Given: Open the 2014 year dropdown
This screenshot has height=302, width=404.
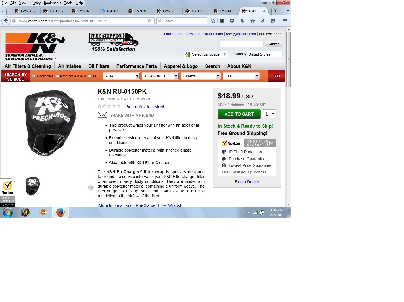Looking at the screenshot, I should pyautogui.click(x=121, y=76).
